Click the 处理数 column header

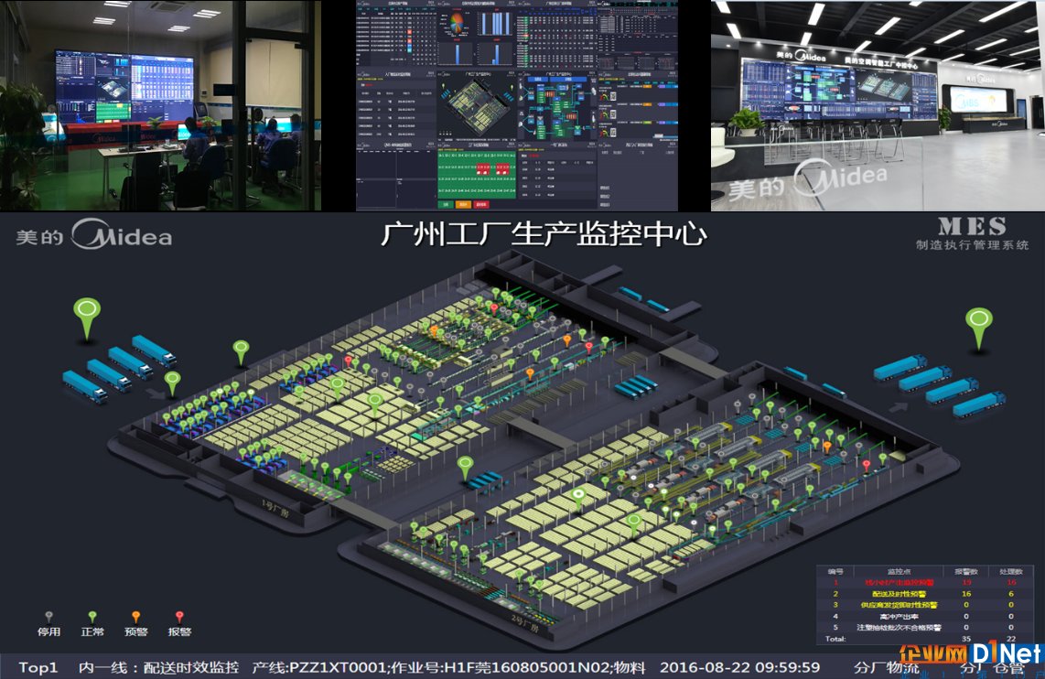[1011, 572]
